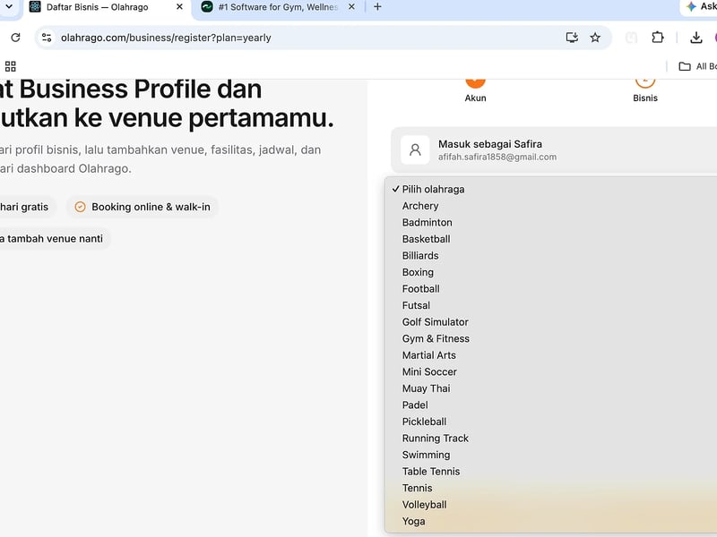
Task: Open the All Bookmarks folder
Action: pyautogui.click(x=698, y=66)
